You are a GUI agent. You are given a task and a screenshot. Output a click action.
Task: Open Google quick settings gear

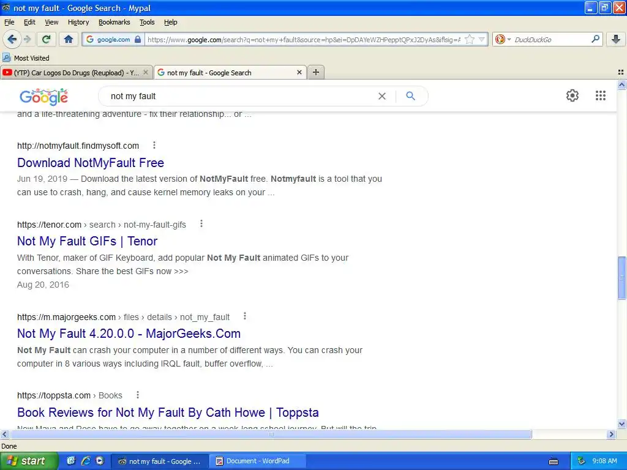[573, 95]
